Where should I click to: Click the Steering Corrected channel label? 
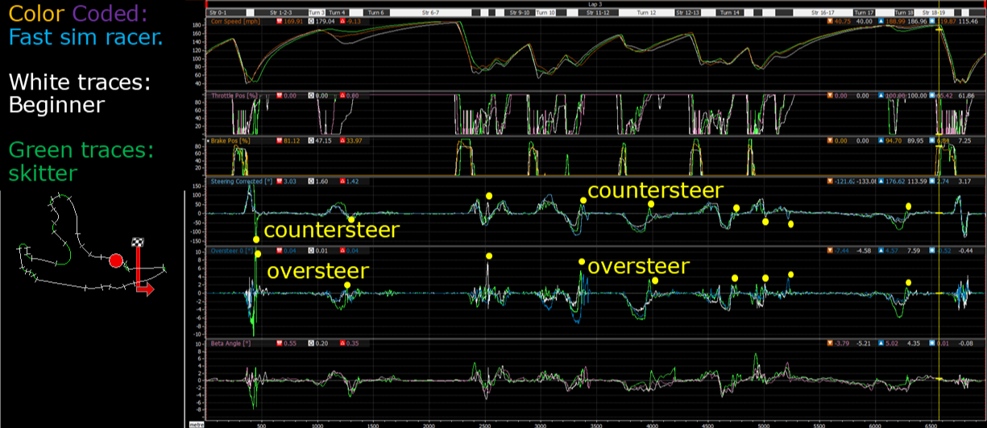243,181
